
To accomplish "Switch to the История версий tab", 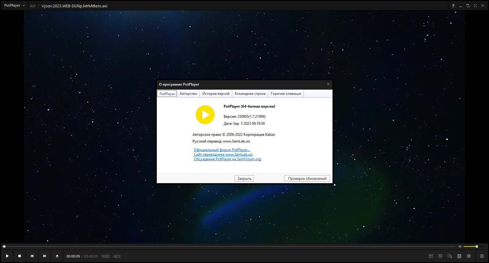I will click(x=216, y=94).
